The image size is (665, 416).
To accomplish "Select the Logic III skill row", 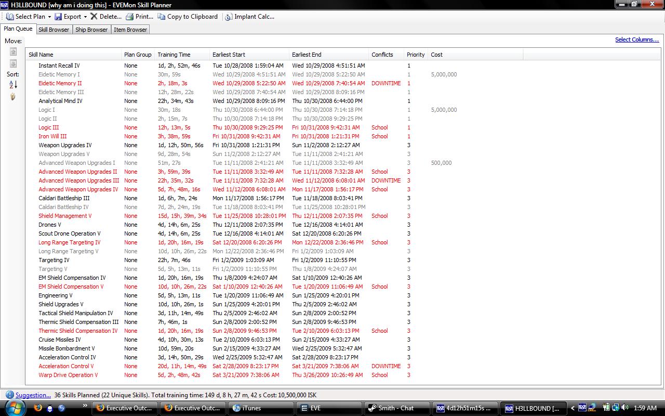I will click(x=275, y=127).
